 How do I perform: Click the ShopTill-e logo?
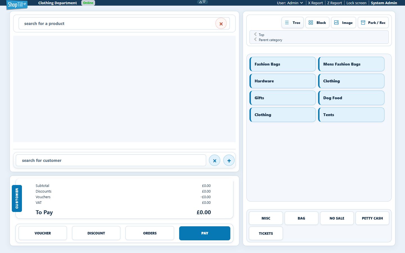[x=17, y=4]
